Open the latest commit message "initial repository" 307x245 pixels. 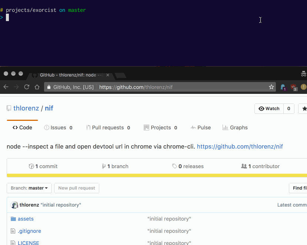pyautogui.click(x=61, y=205)
